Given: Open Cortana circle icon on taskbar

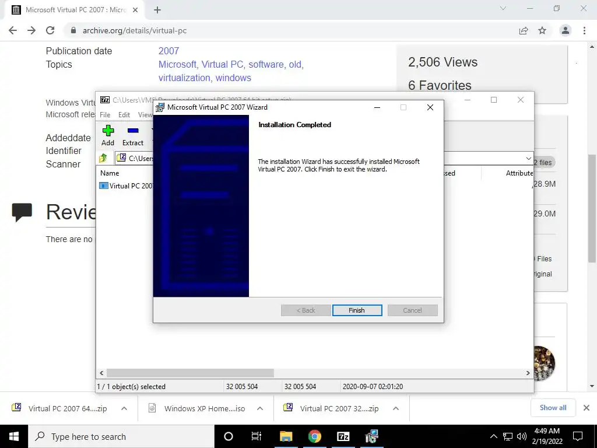Looking at the screenshot, I should coord(229,436).
